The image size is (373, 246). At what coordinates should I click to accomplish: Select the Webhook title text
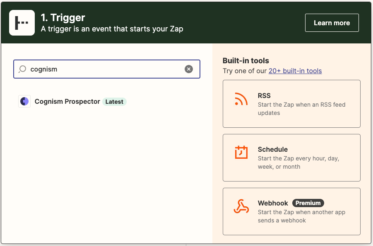click(x=273, y=203)
